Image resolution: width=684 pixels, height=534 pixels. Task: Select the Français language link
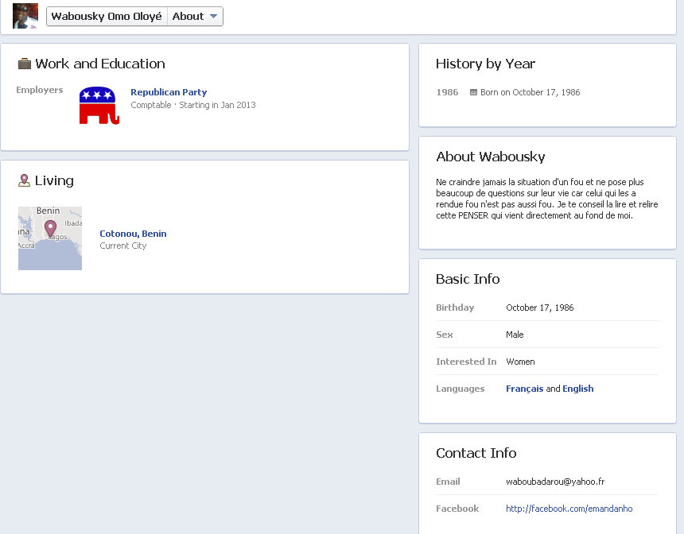[x=524, y=389]
